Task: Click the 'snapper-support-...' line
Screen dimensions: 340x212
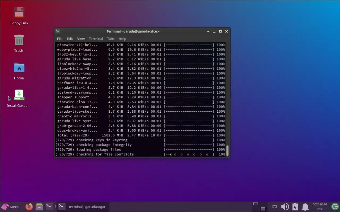Action: 141,97
